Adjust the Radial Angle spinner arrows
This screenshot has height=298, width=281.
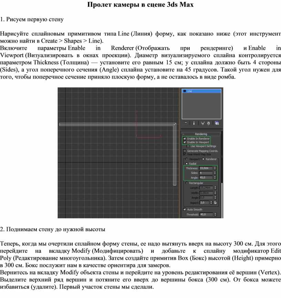coord(215,177)
